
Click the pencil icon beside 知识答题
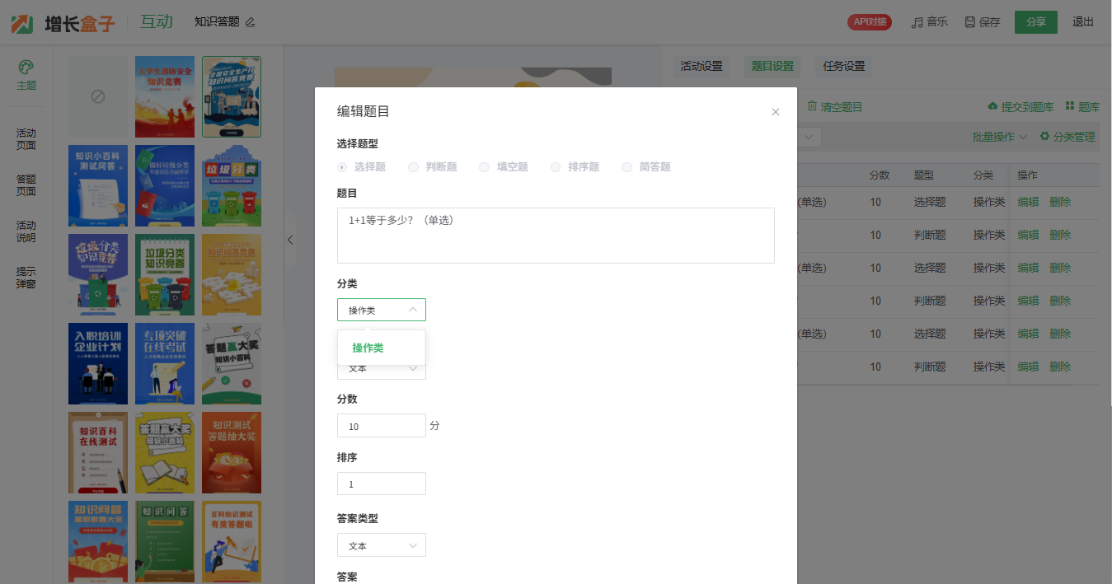tap(251, 22)
